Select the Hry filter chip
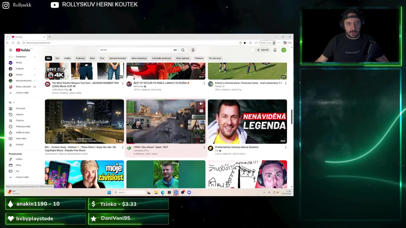406x228 pixels. point(57,58)
